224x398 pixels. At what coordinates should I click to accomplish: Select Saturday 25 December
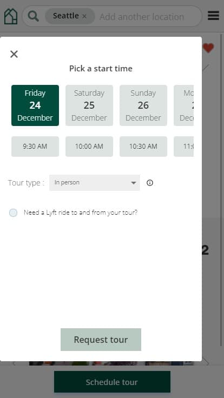pos(89,105)
